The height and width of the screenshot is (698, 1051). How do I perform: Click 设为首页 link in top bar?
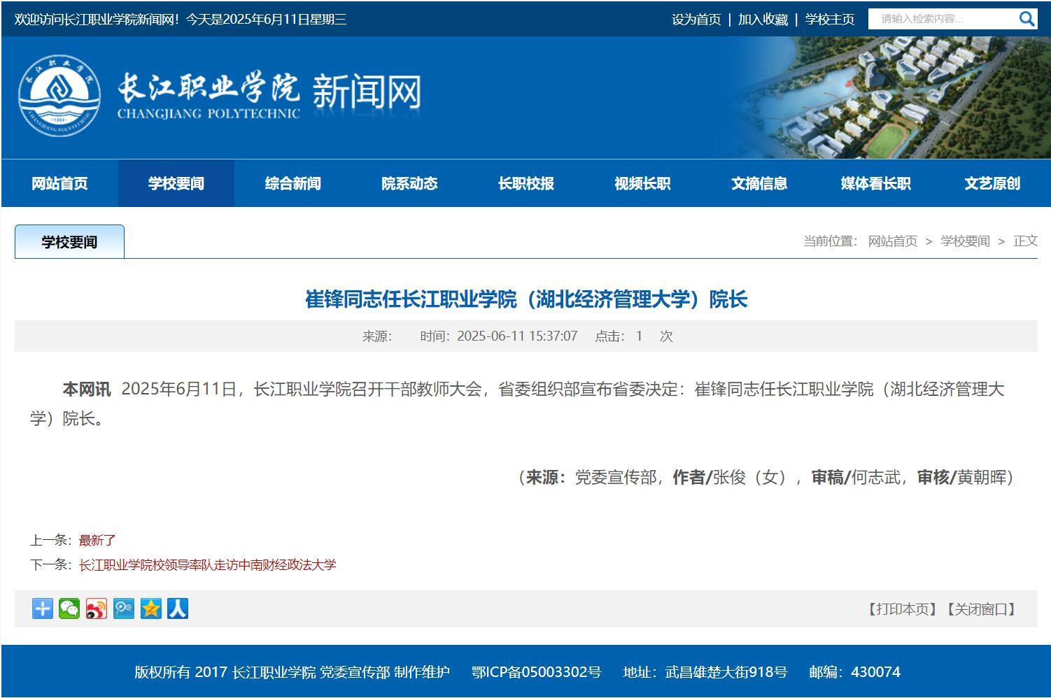pos(696,20)
